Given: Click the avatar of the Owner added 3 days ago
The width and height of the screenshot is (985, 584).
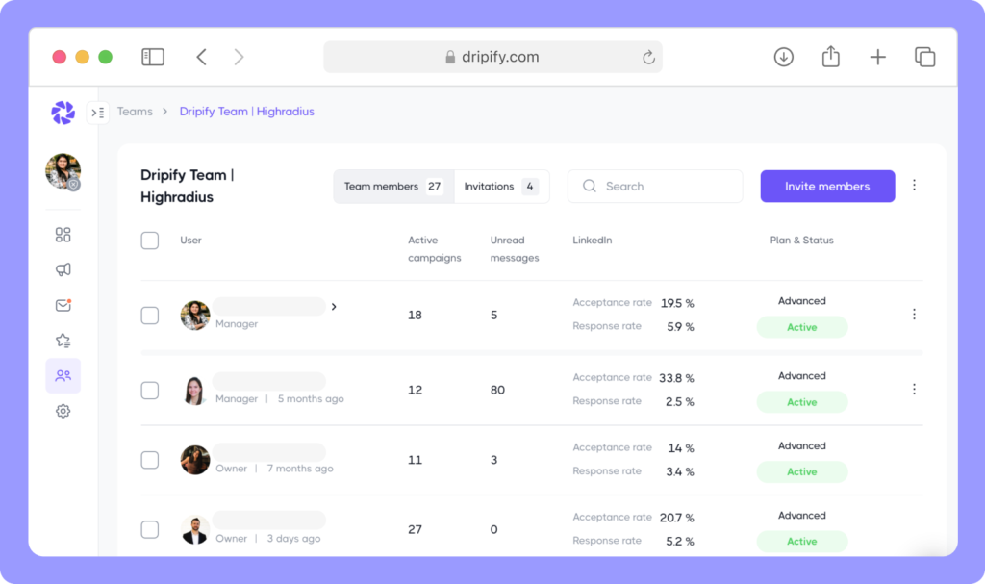Looking at the screenshot, I should (x=195, y=530).
